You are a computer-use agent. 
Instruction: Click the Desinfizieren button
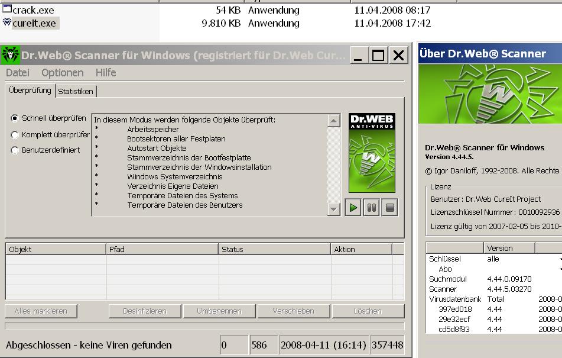pyautogui.click(x=145, y=311)
